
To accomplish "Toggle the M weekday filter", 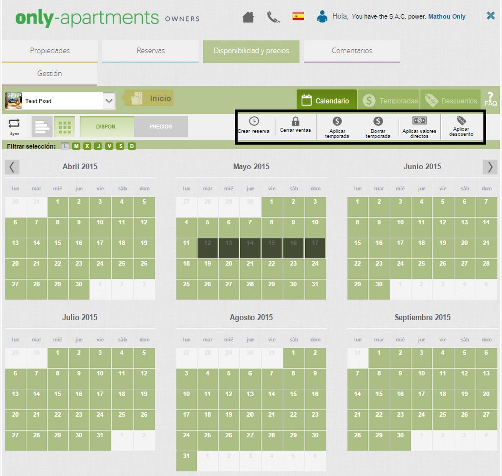I will coord(76,146).
